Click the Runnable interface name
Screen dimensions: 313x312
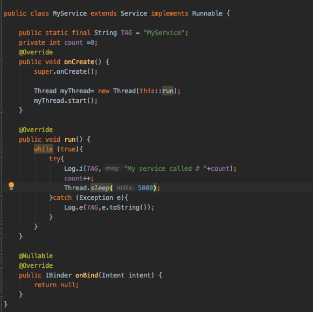[x=207, y=13]
